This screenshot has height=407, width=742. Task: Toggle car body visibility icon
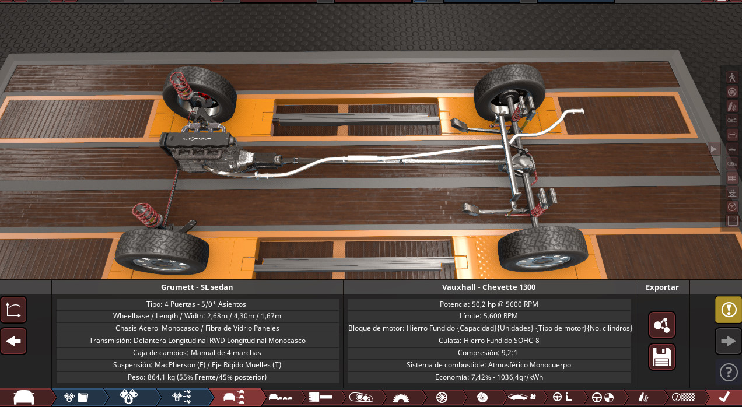733,149
